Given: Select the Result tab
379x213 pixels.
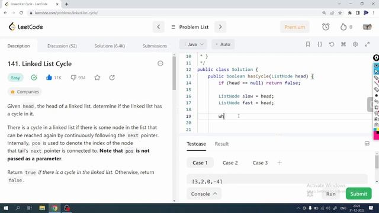Looking at the screenshot, I should click(x=221, y=144).
